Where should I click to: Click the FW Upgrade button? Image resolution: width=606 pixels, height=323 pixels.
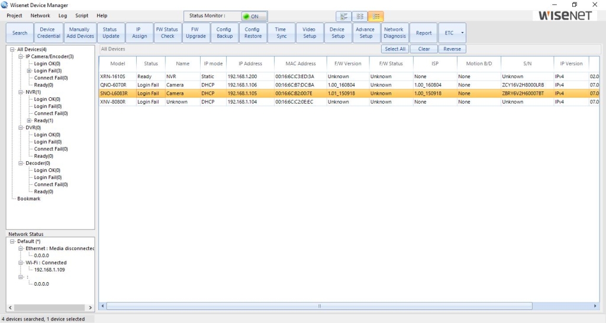point(195,33)
